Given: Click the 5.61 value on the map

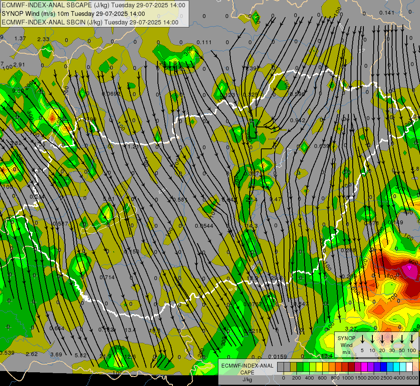Looking at the screenshot, I should [x=109, y=199].
